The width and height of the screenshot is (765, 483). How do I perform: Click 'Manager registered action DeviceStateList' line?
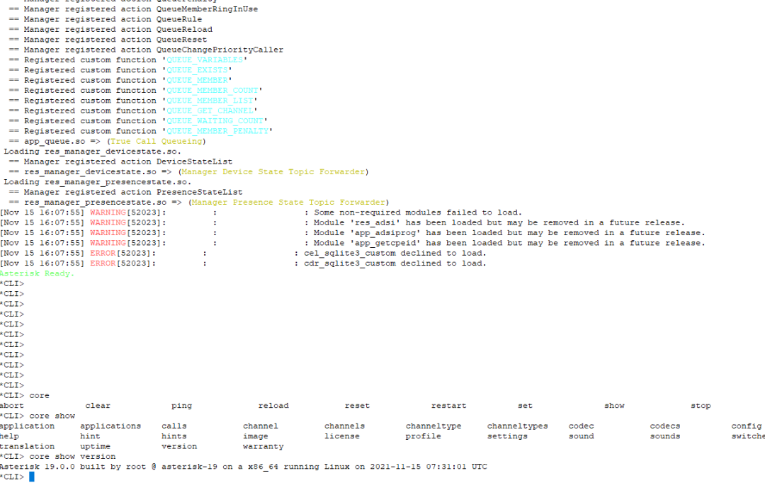point(120,162)
